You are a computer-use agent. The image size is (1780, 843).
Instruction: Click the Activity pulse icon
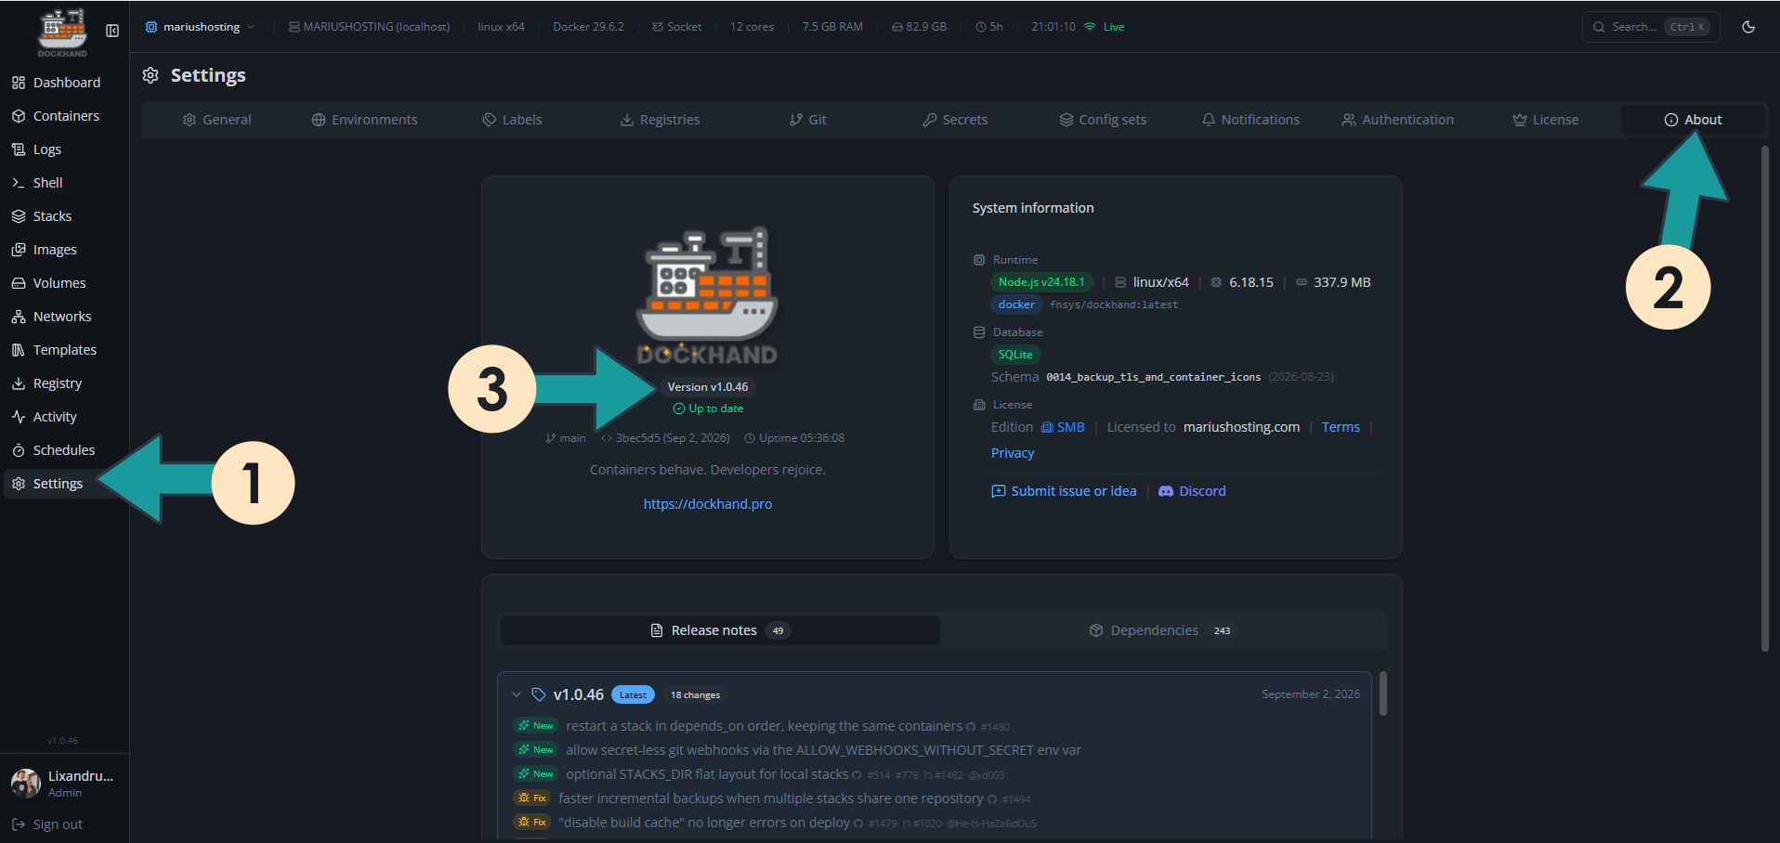(19, 417)
